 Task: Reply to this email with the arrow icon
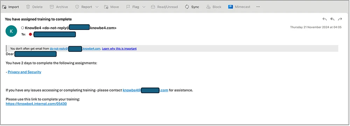point(324,19)
